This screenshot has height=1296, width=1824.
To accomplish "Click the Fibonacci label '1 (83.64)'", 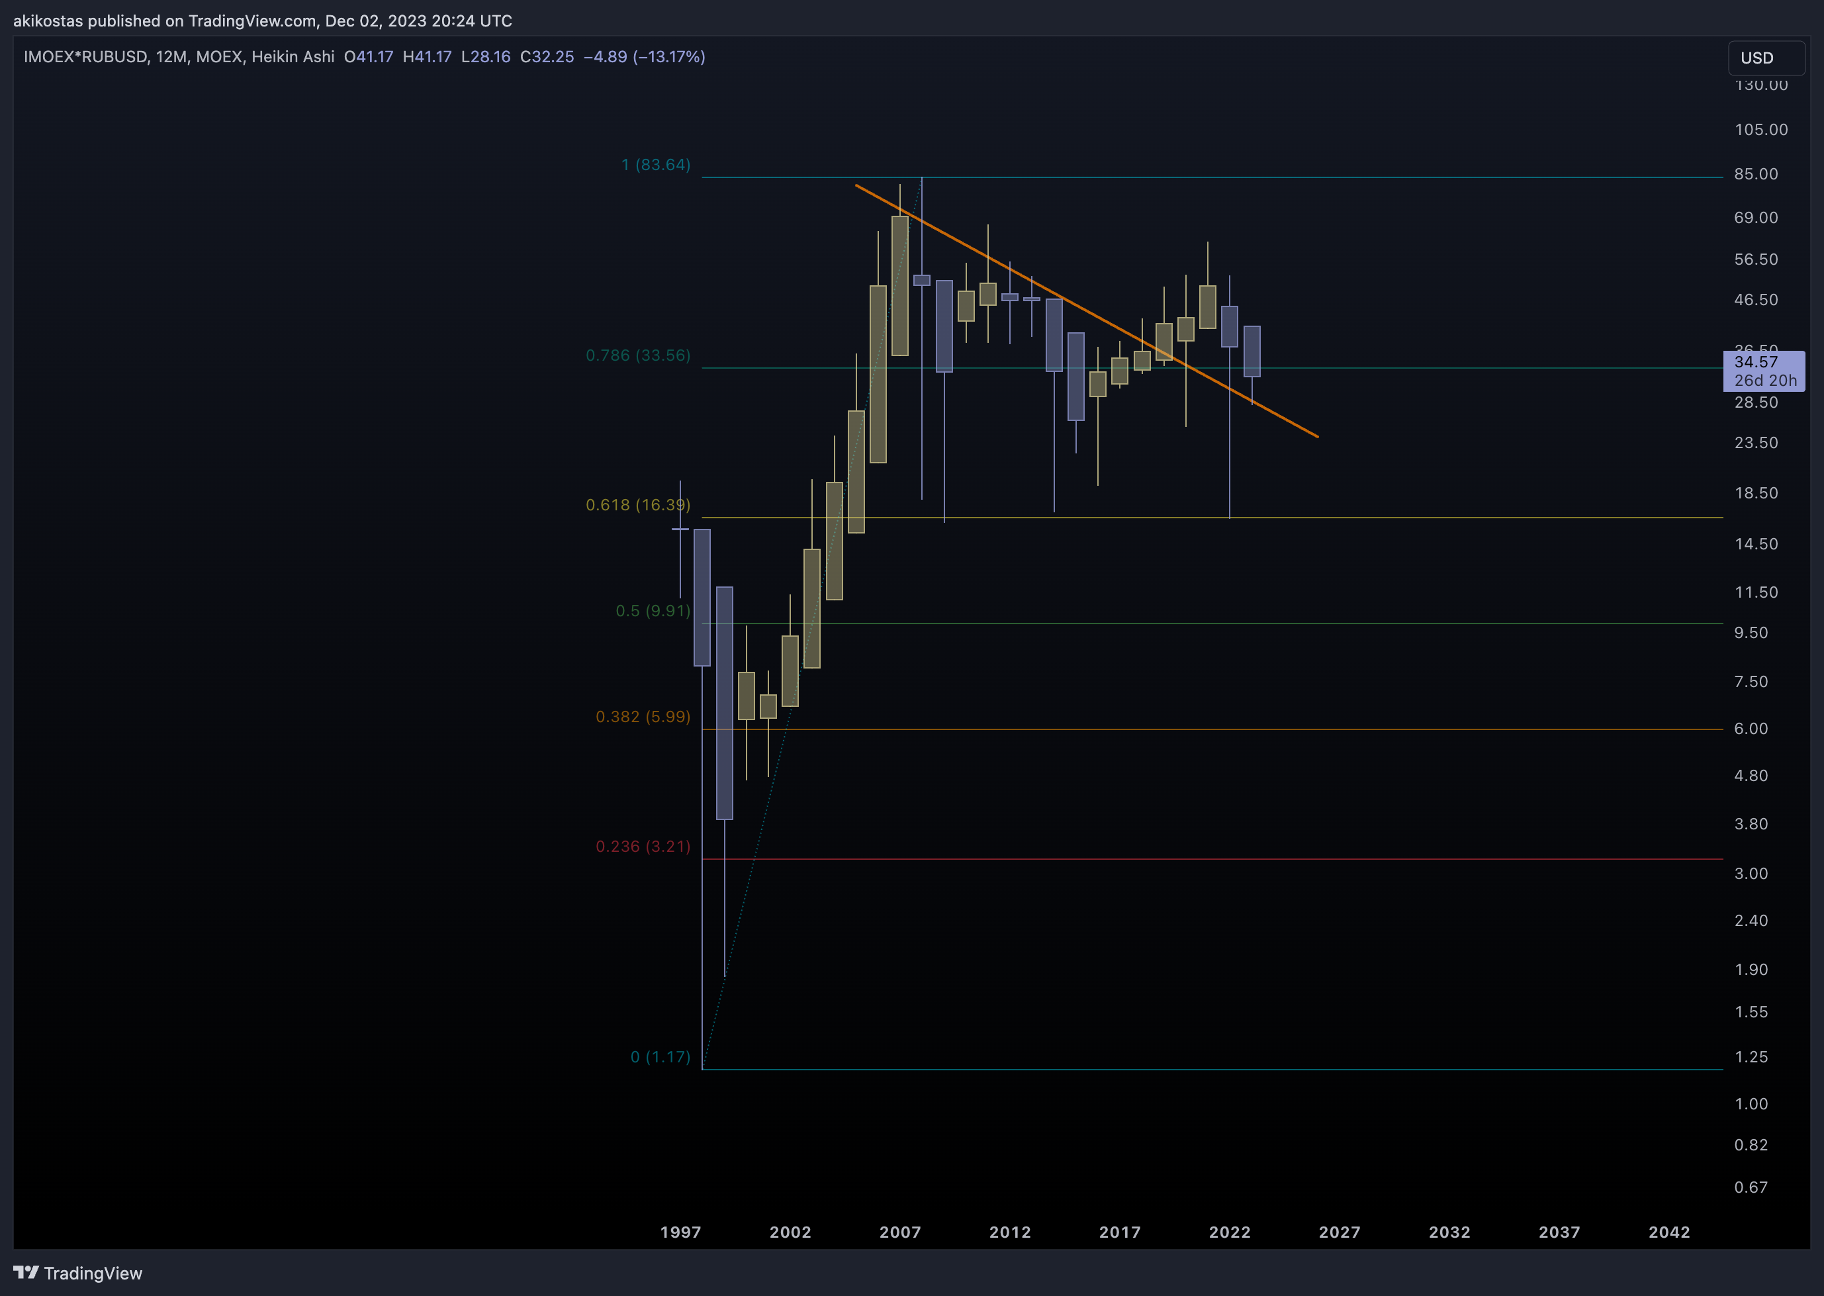I will coord(656,164).
